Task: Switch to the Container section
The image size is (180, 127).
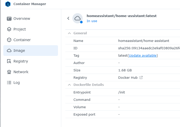Action: tap(22, 40)
